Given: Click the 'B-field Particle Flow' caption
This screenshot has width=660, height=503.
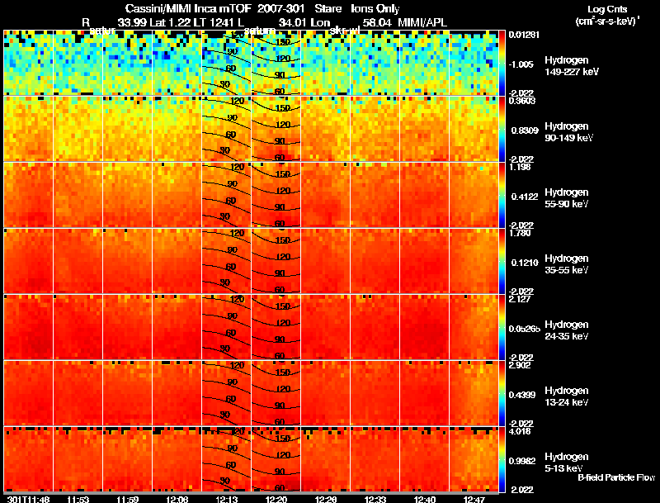Looking at the screenshot, I should coord(615,477).
